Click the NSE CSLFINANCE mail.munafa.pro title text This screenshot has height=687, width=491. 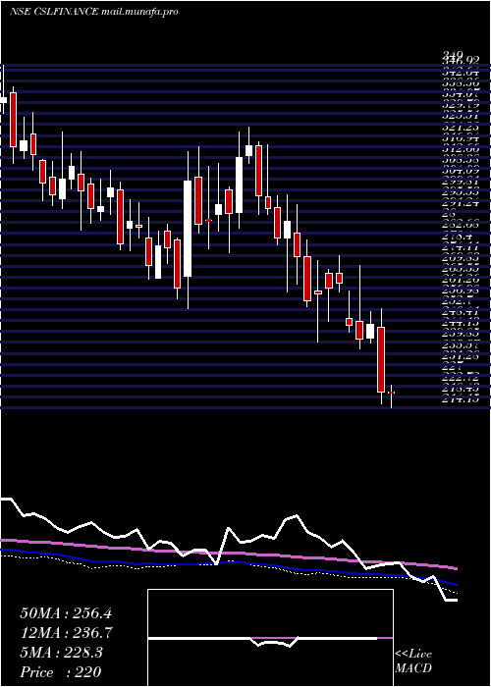coord(94,12)
